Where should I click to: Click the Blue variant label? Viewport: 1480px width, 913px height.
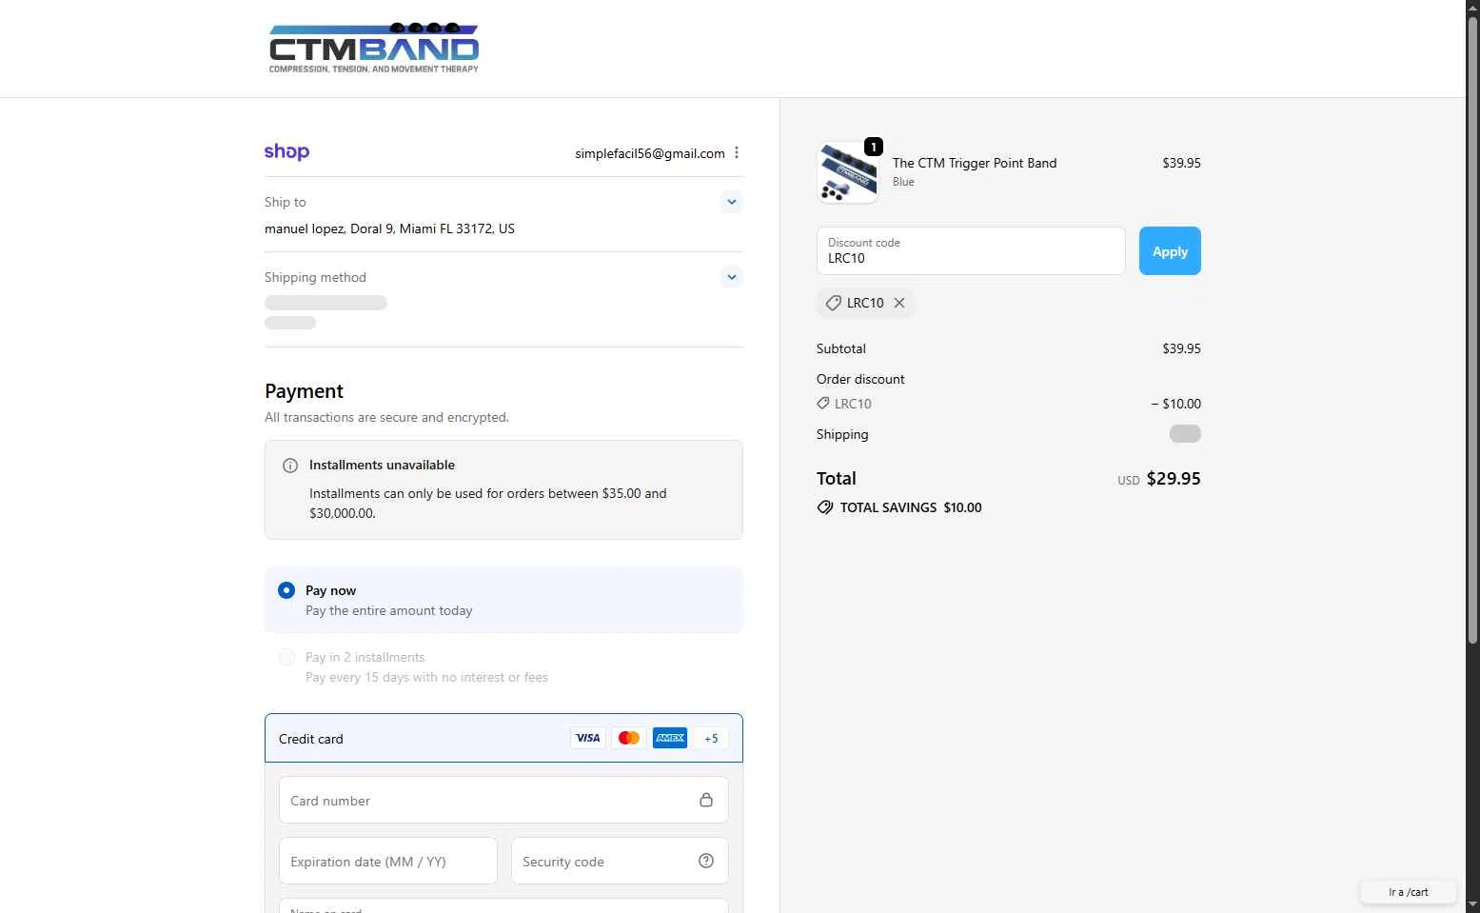[x=903, y=182]
